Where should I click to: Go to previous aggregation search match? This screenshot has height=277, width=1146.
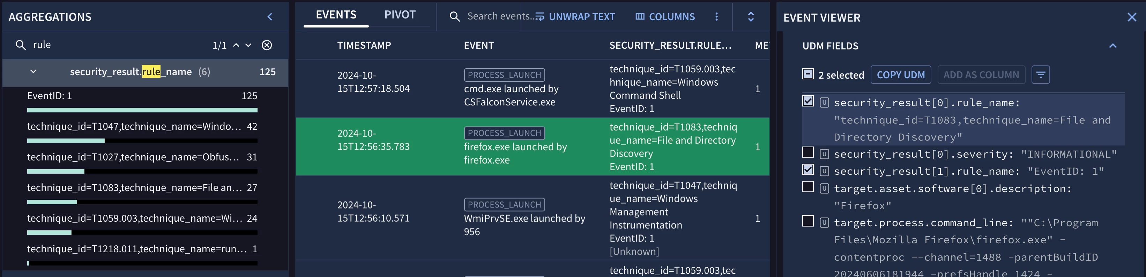tap(236, 45)
